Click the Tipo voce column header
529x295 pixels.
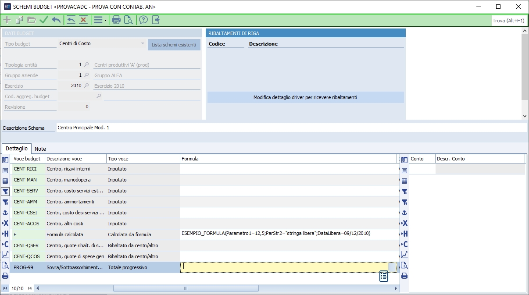pos(143,159)
